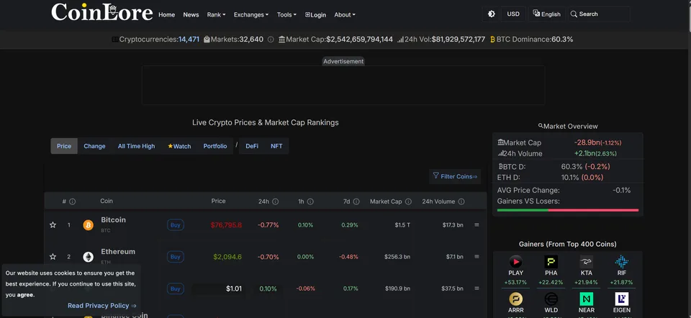
Task: Expand the Tools dropdown menu
Action: pos(286,14)
